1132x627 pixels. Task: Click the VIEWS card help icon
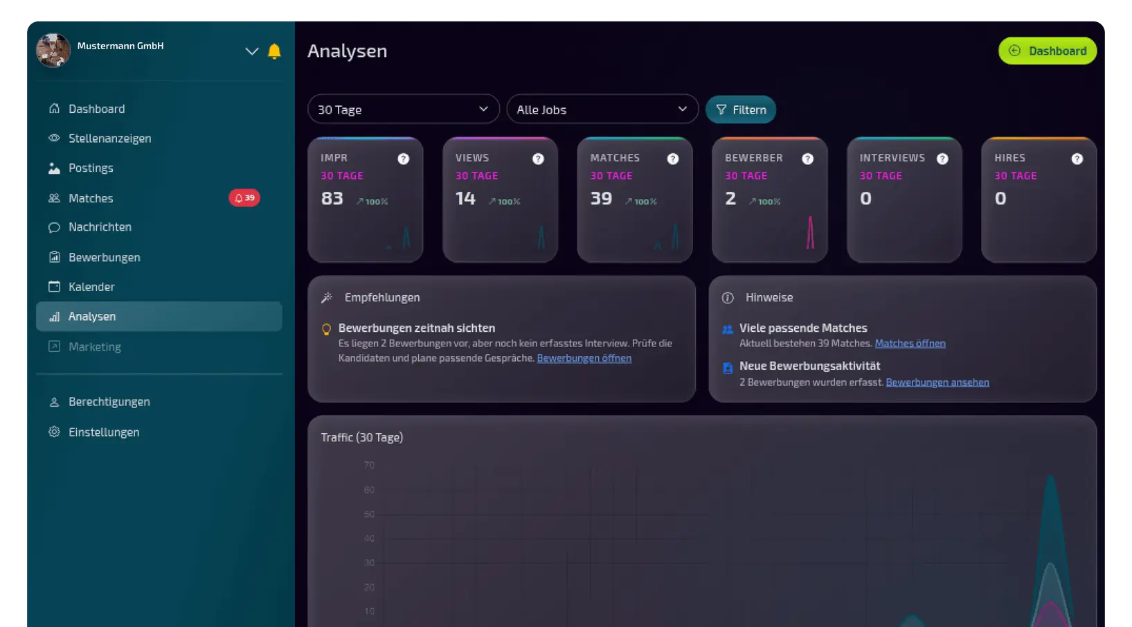538,159
